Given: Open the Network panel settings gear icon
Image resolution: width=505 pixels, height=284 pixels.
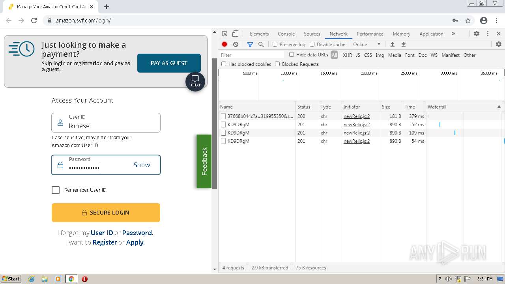Looking at the screenshot, I should click(499, 45).
